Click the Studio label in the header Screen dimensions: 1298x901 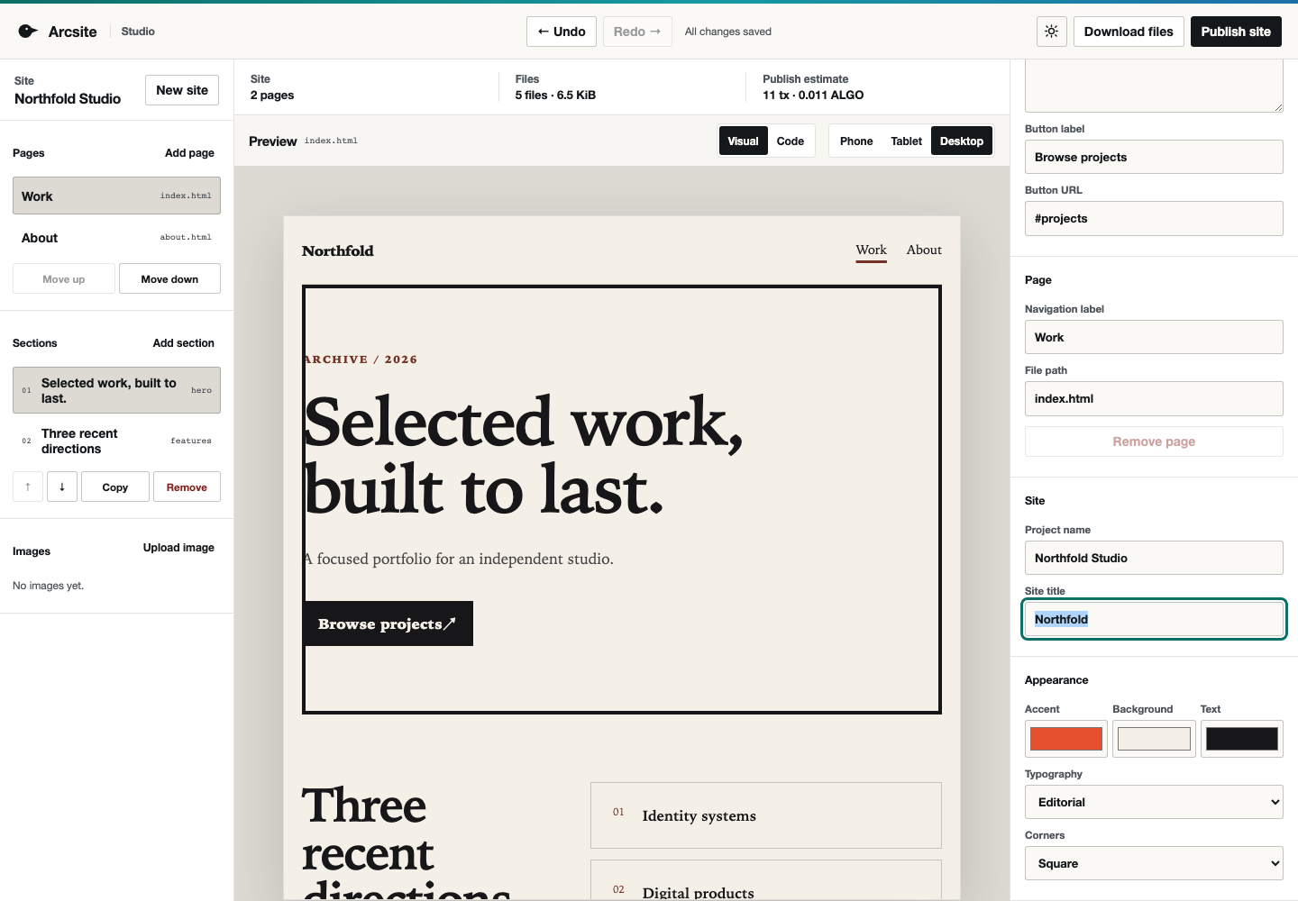[x=138, y=32]
